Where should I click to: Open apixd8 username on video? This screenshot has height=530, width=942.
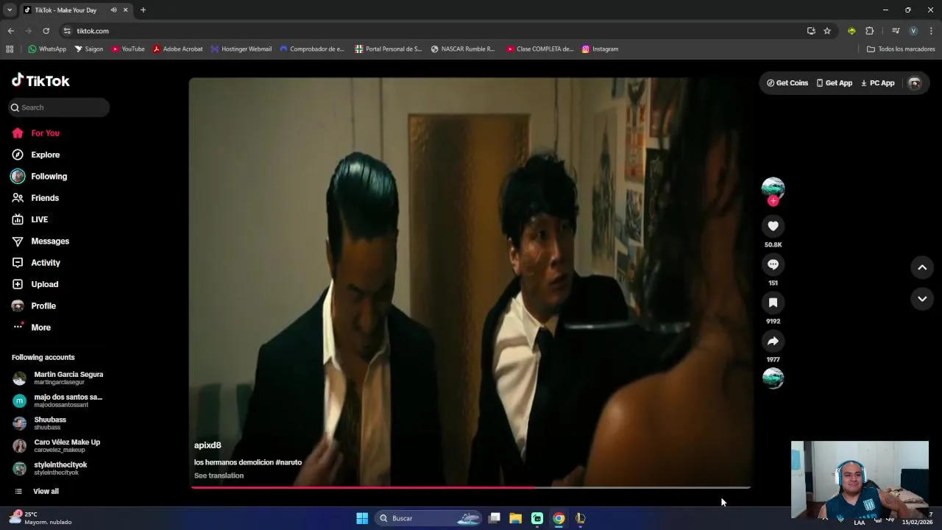point(208,445)
